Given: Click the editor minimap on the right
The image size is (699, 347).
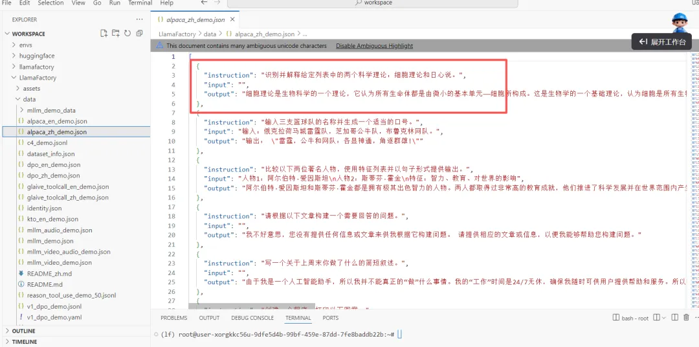Looking at the screenshot, I should tap(694, 179).
